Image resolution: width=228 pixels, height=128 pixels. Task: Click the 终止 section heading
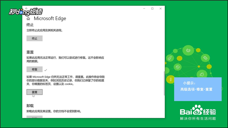[x=30, y=25]
